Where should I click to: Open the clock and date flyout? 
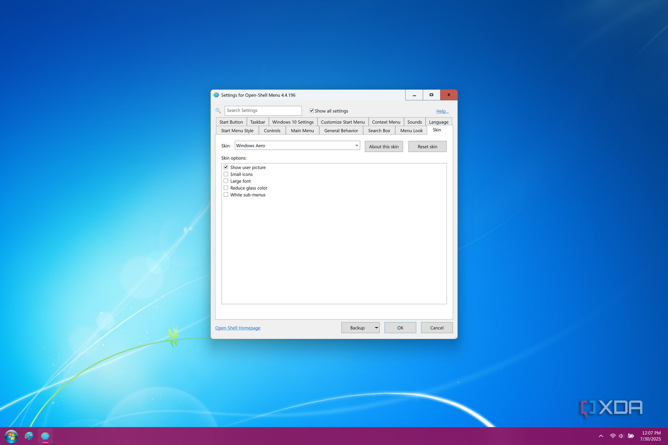(651, 436)
